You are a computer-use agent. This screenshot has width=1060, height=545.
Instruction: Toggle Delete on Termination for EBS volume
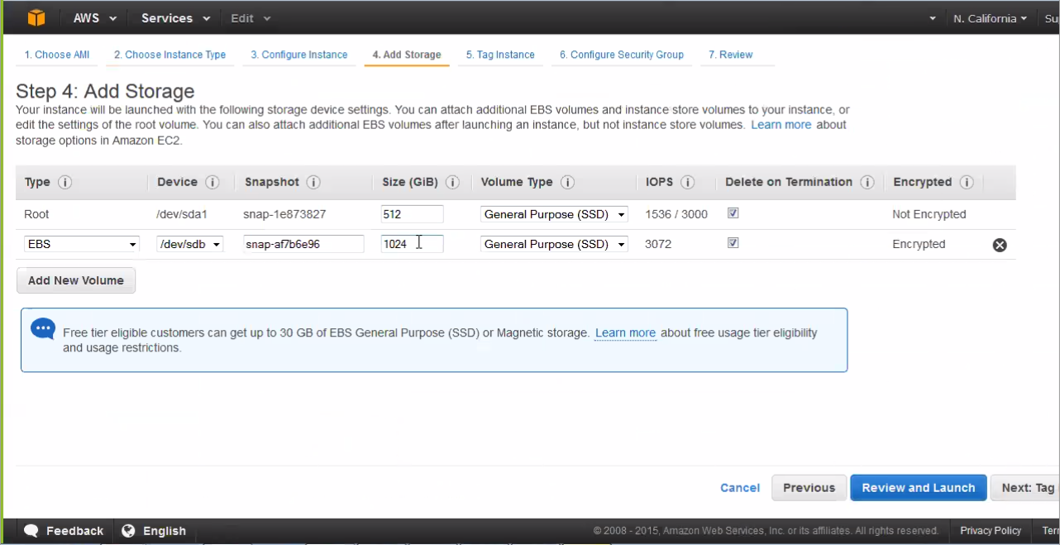coord(733,243)
